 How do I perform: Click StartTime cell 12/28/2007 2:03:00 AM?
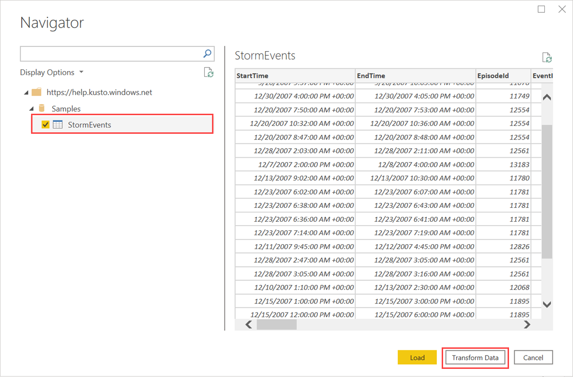(x=295, y=151)
